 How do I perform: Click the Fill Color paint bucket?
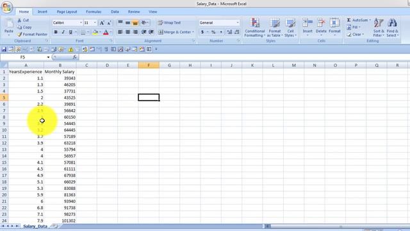tap(95, 32)
